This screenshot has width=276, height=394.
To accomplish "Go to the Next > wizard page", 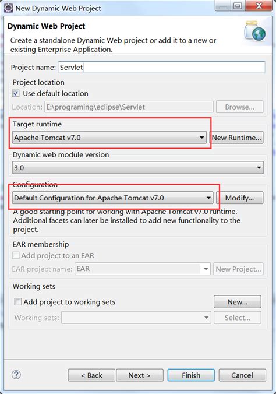I will click(140, 375).
